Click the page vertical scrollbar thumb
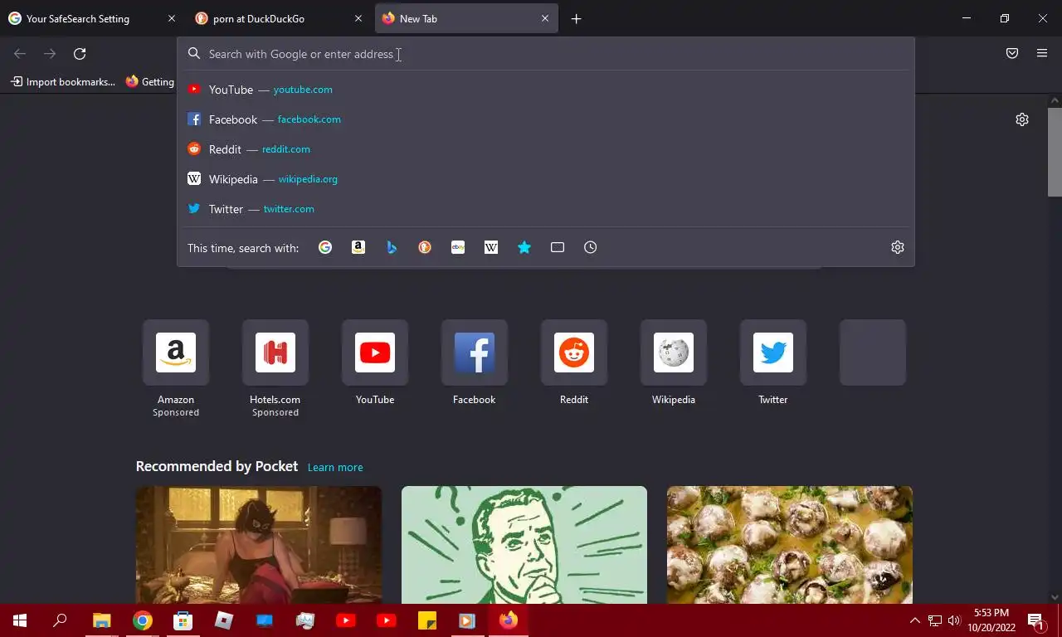 pyautogui.click(x=1055, y=152)
